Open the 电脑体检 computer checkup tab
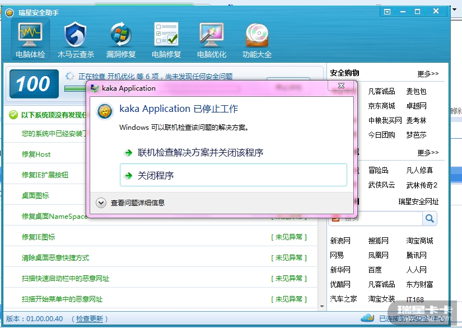The height and width of the screenshot is (329, 462). coord(30,39)
